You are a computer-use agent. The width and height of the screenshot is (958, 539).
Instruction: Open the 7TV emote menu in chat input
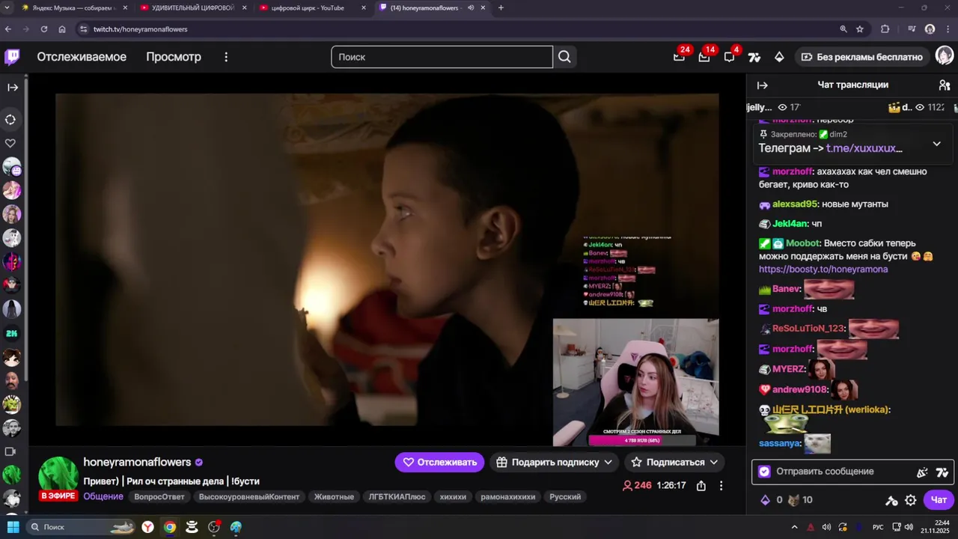point(942,472)
